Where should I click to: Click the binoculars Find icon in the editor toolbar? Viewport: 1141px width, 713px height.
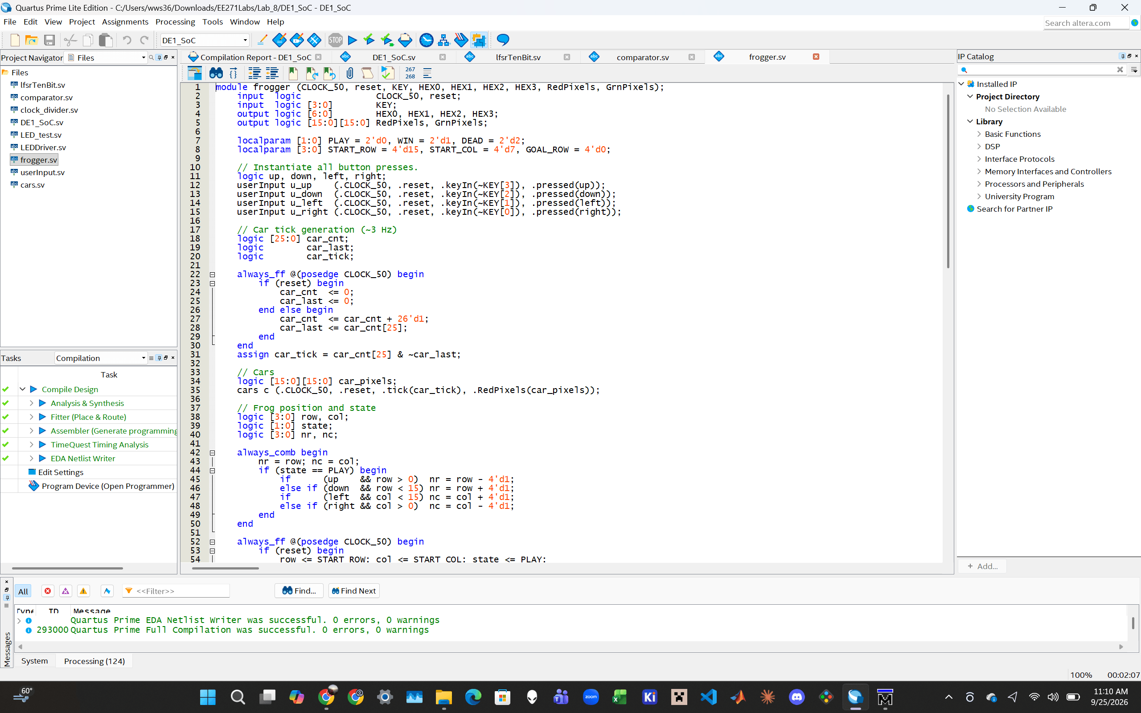[216, 73]
